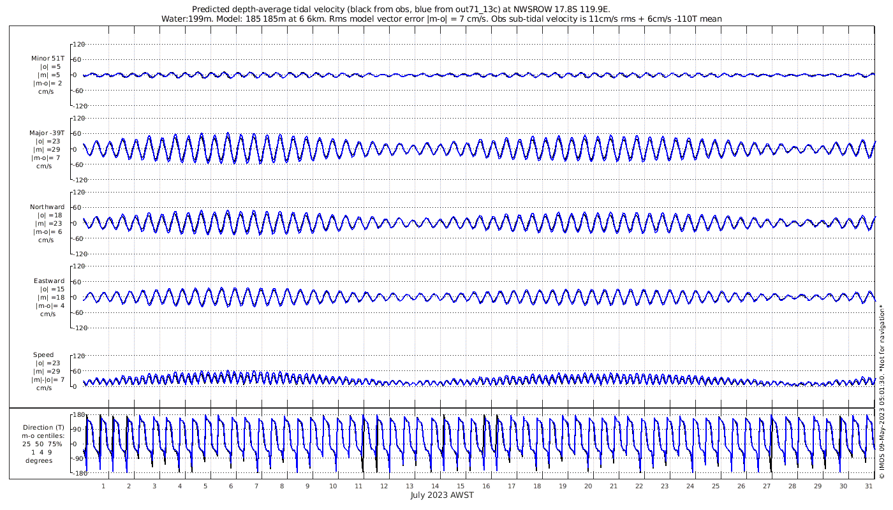Select the "m-o centiles:" text

coord(43,436)
